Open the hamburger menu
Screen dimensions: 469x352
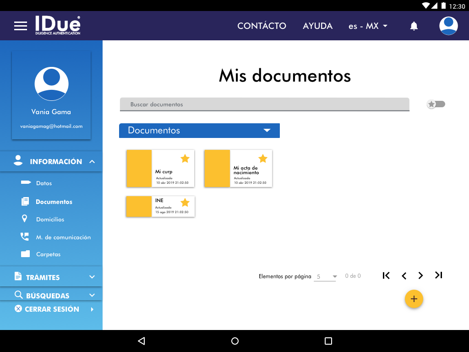pos(21,26)
